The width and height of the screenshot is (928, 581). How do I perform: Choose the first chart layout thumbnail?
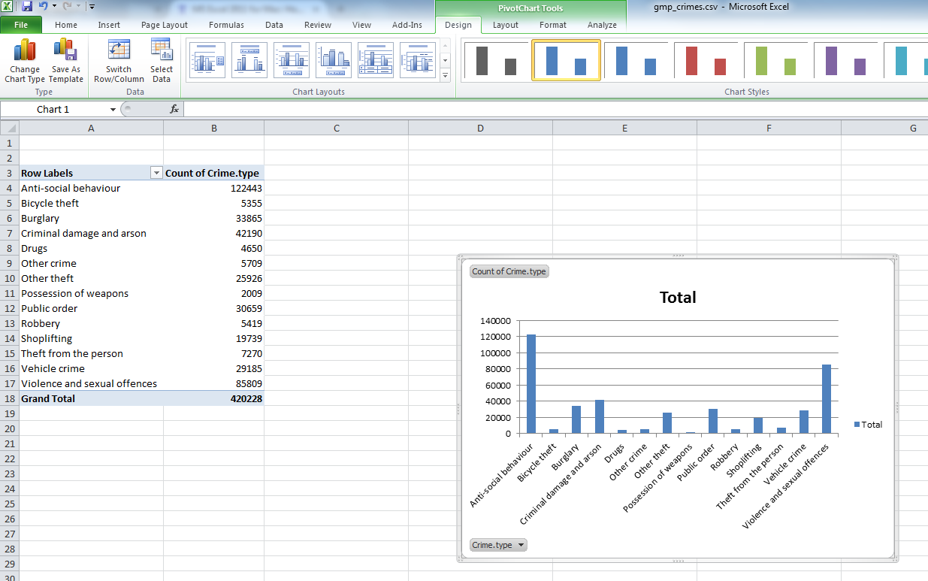click(x=207, y=60)
